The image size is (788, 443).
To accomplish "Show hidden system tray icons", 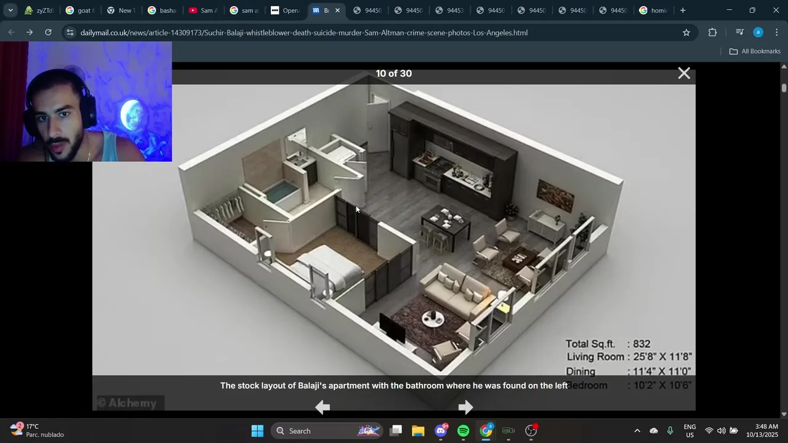I will [637, 431].
